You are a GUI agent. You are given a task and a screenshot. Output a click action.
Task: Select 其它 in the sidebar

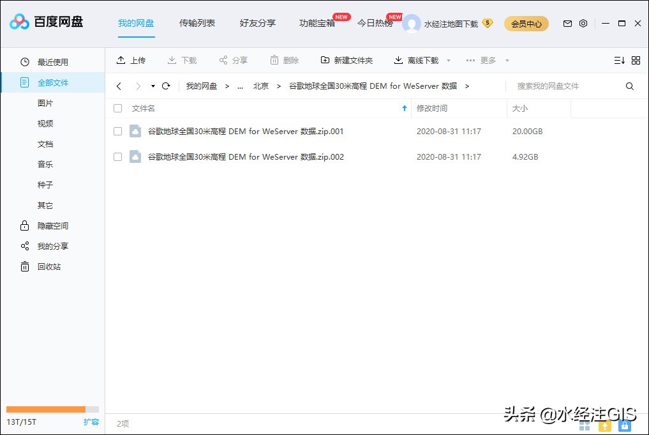pyautogui.click(x=45, y=205)
